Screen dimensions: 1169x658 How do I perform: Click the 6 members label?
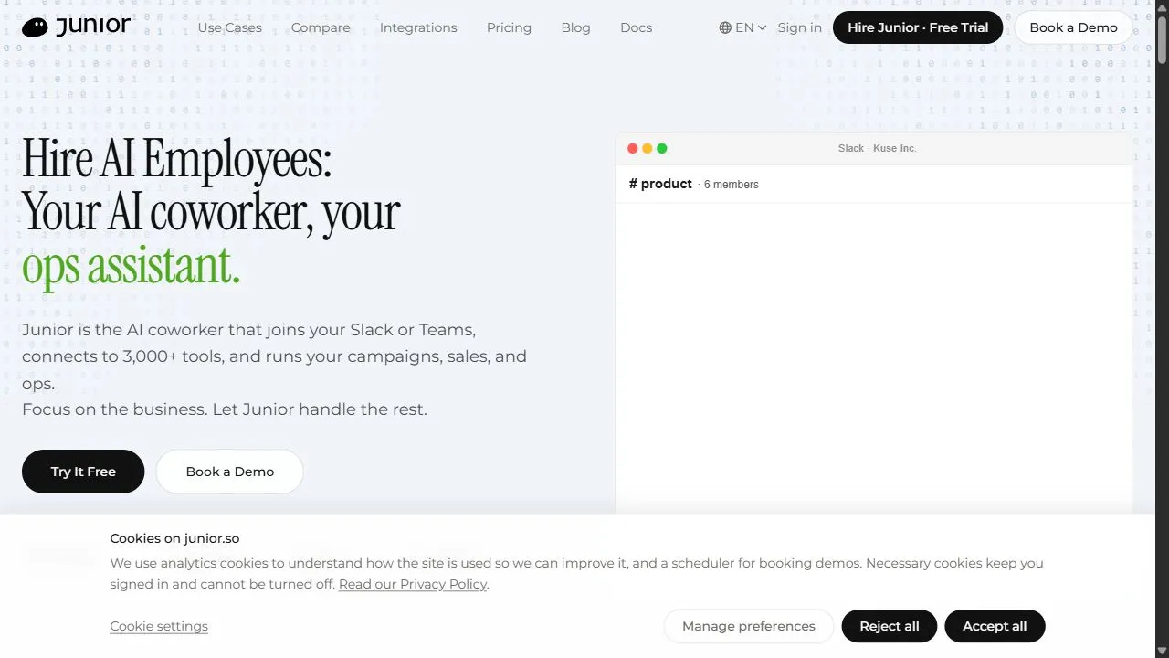click(731, 185)
